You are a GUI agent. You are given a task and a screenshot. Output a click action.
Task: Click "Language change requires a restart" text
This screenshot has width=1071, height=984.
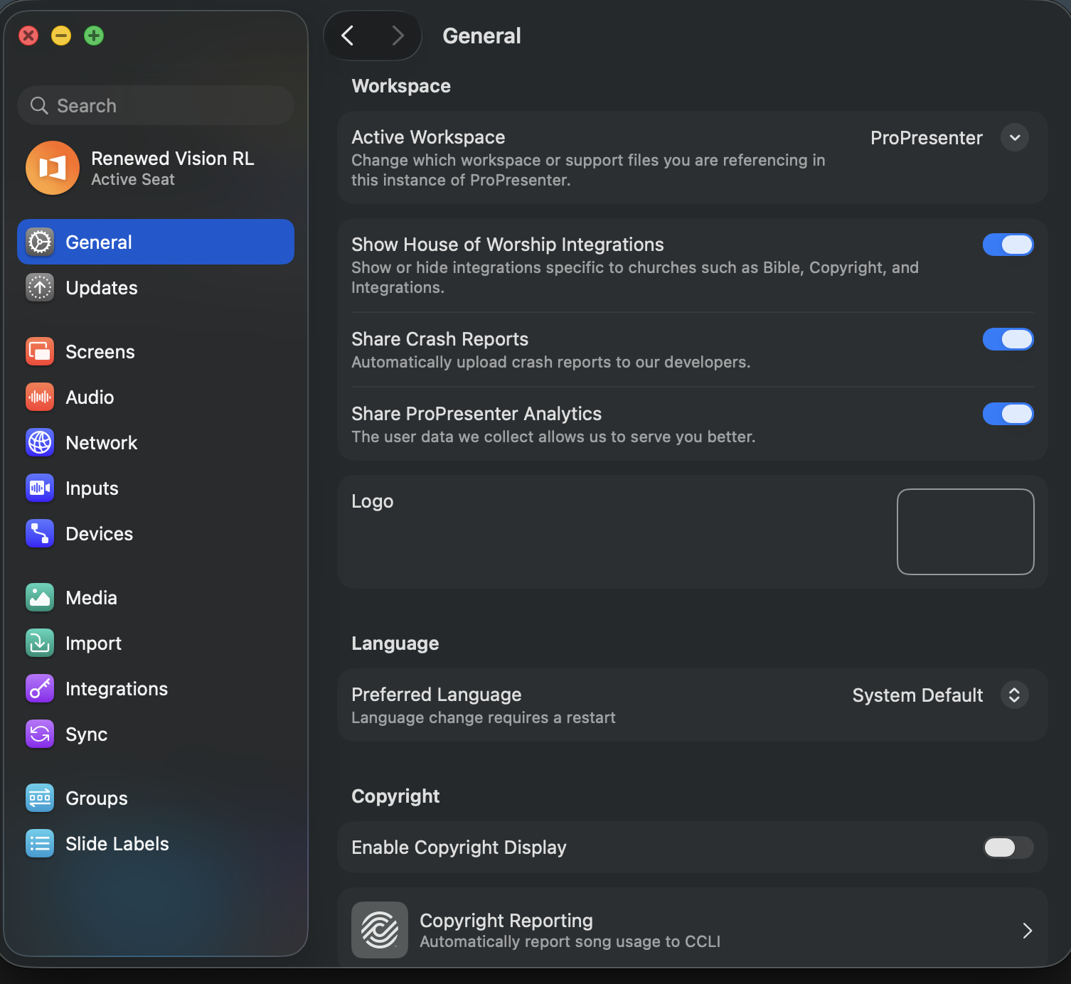point(484,717)
